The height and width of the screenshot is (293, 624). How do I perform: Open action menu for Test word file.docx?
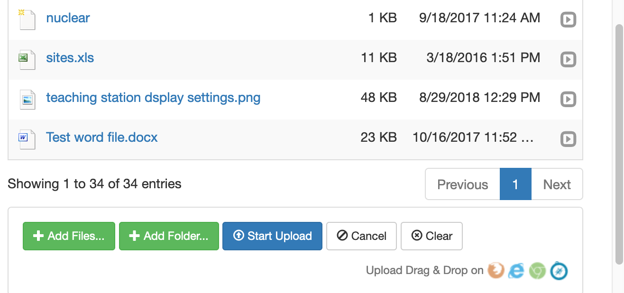tap(568, 139)
